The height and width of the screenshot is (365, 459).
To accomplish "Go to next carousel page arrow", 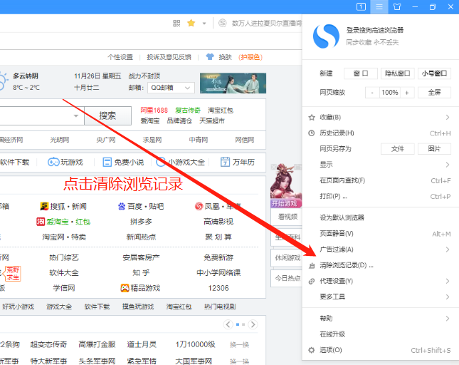I will coord(253,324).
